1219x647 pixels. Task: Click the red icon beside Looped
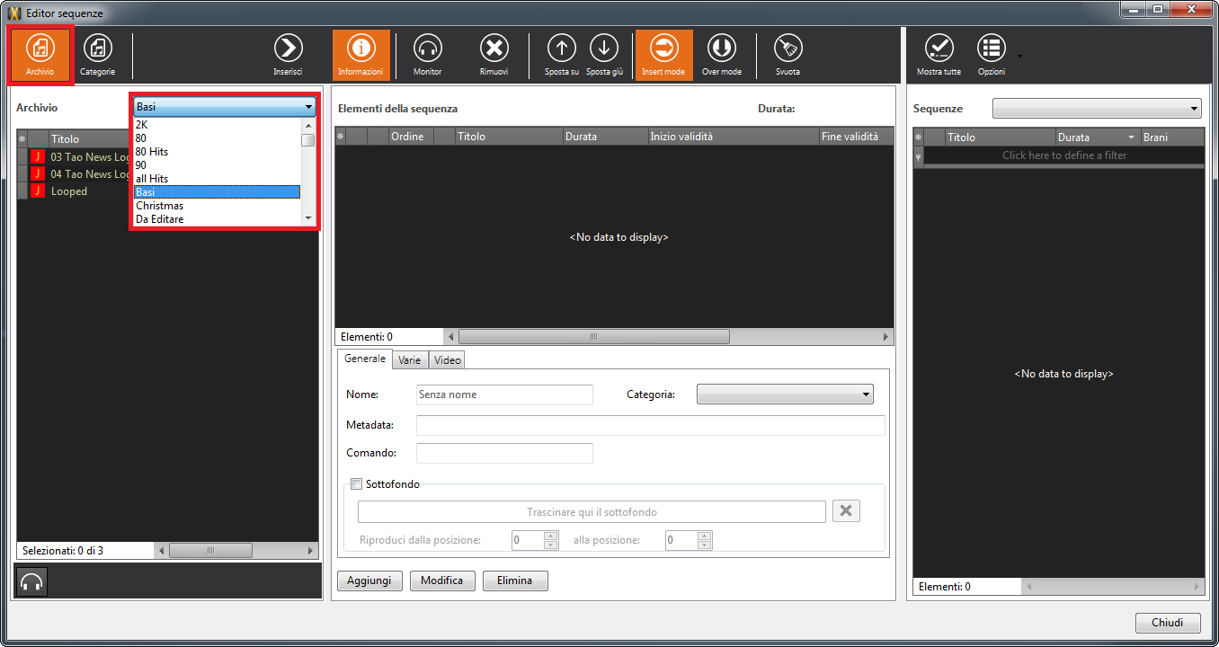38,191
